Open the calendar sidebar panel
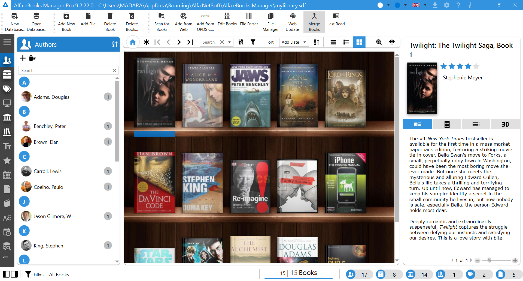 pos(7,175)
